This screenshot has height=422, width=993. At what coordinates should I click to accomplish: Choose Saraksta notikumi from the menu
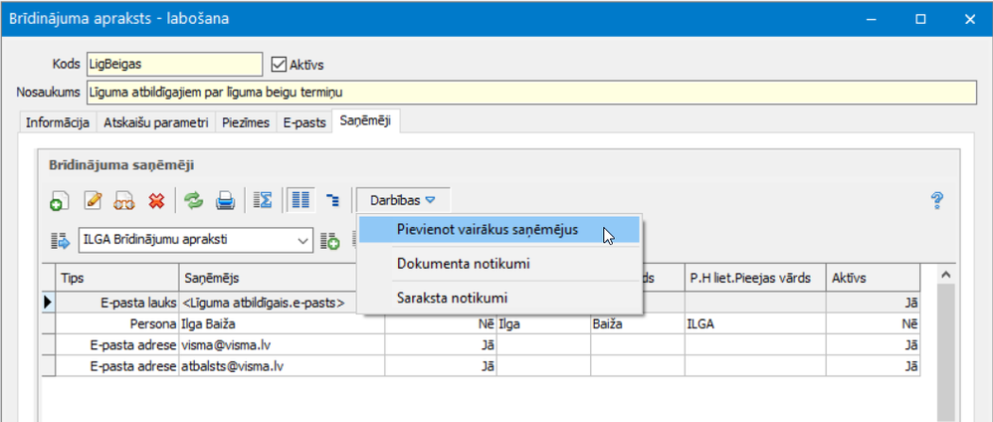[453, 298]
